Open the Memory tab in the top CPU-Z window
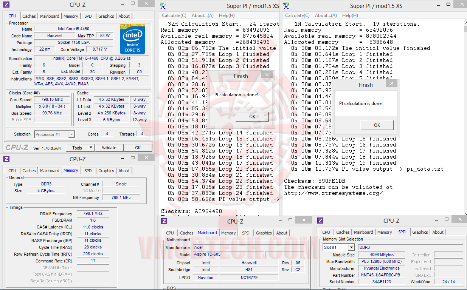Screen dimensions: 467x290 (x=71, y=16)
